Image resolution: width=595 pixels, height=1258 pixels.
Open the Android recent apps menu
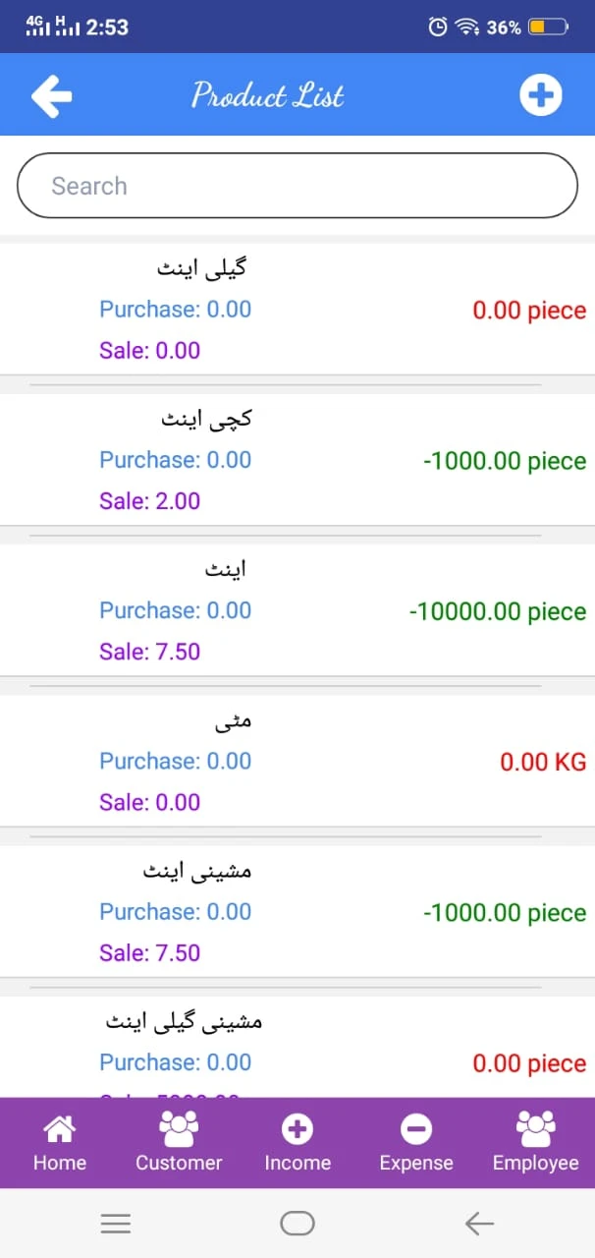point(116,1224)
